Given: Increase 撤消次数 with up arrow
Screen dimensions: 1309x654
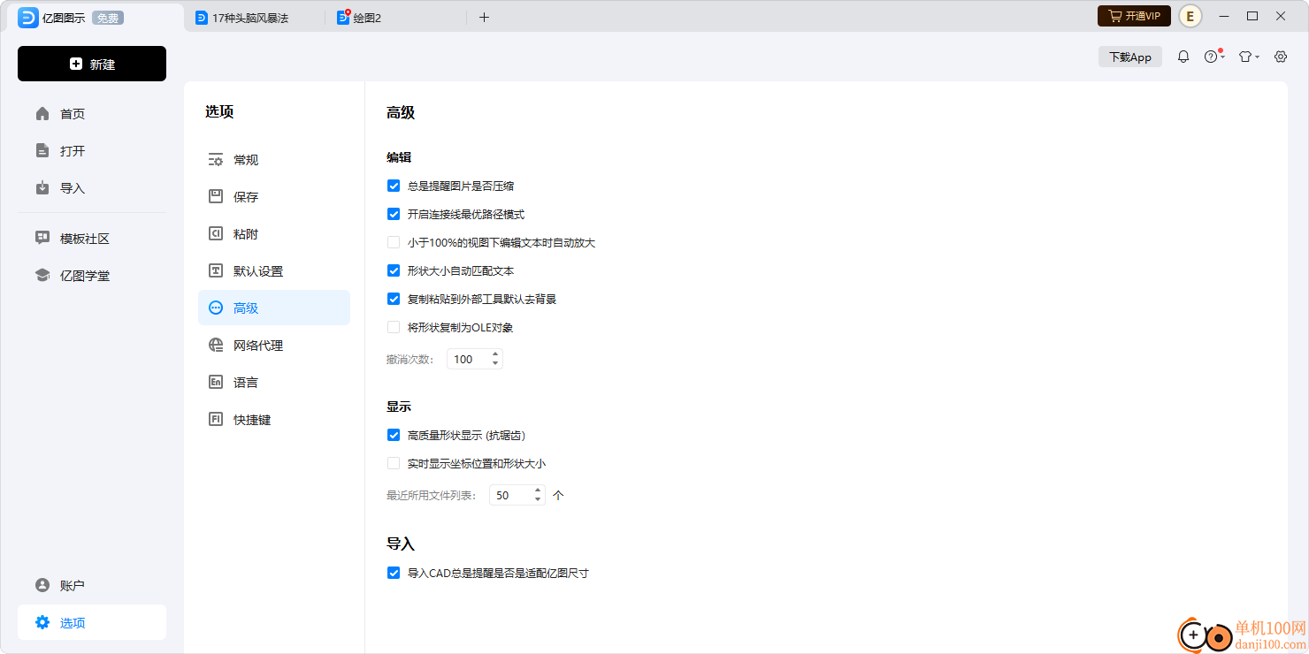Looking at the screenshot, I should click(x=495, y=354).
